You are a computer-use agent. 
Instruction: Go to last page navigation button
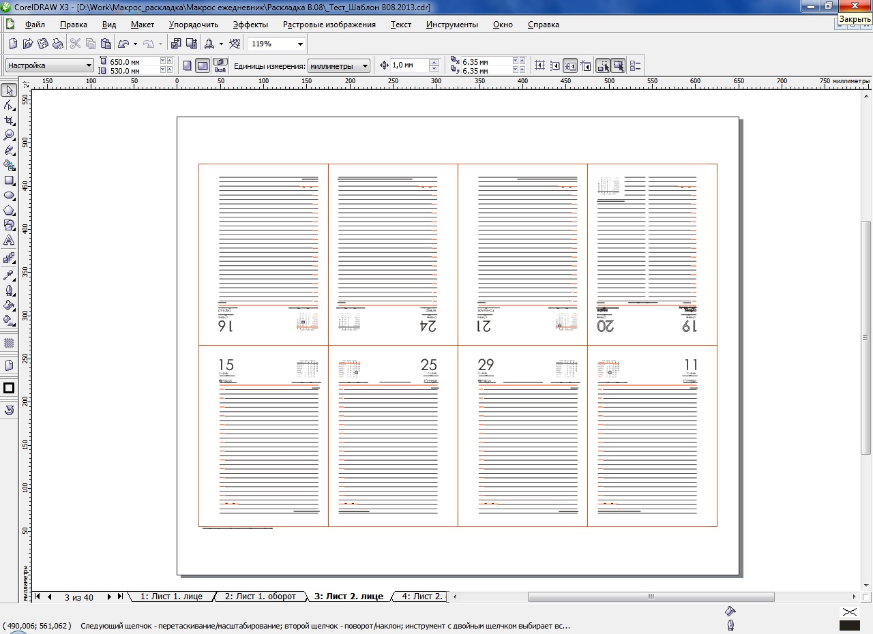point(121,597)
